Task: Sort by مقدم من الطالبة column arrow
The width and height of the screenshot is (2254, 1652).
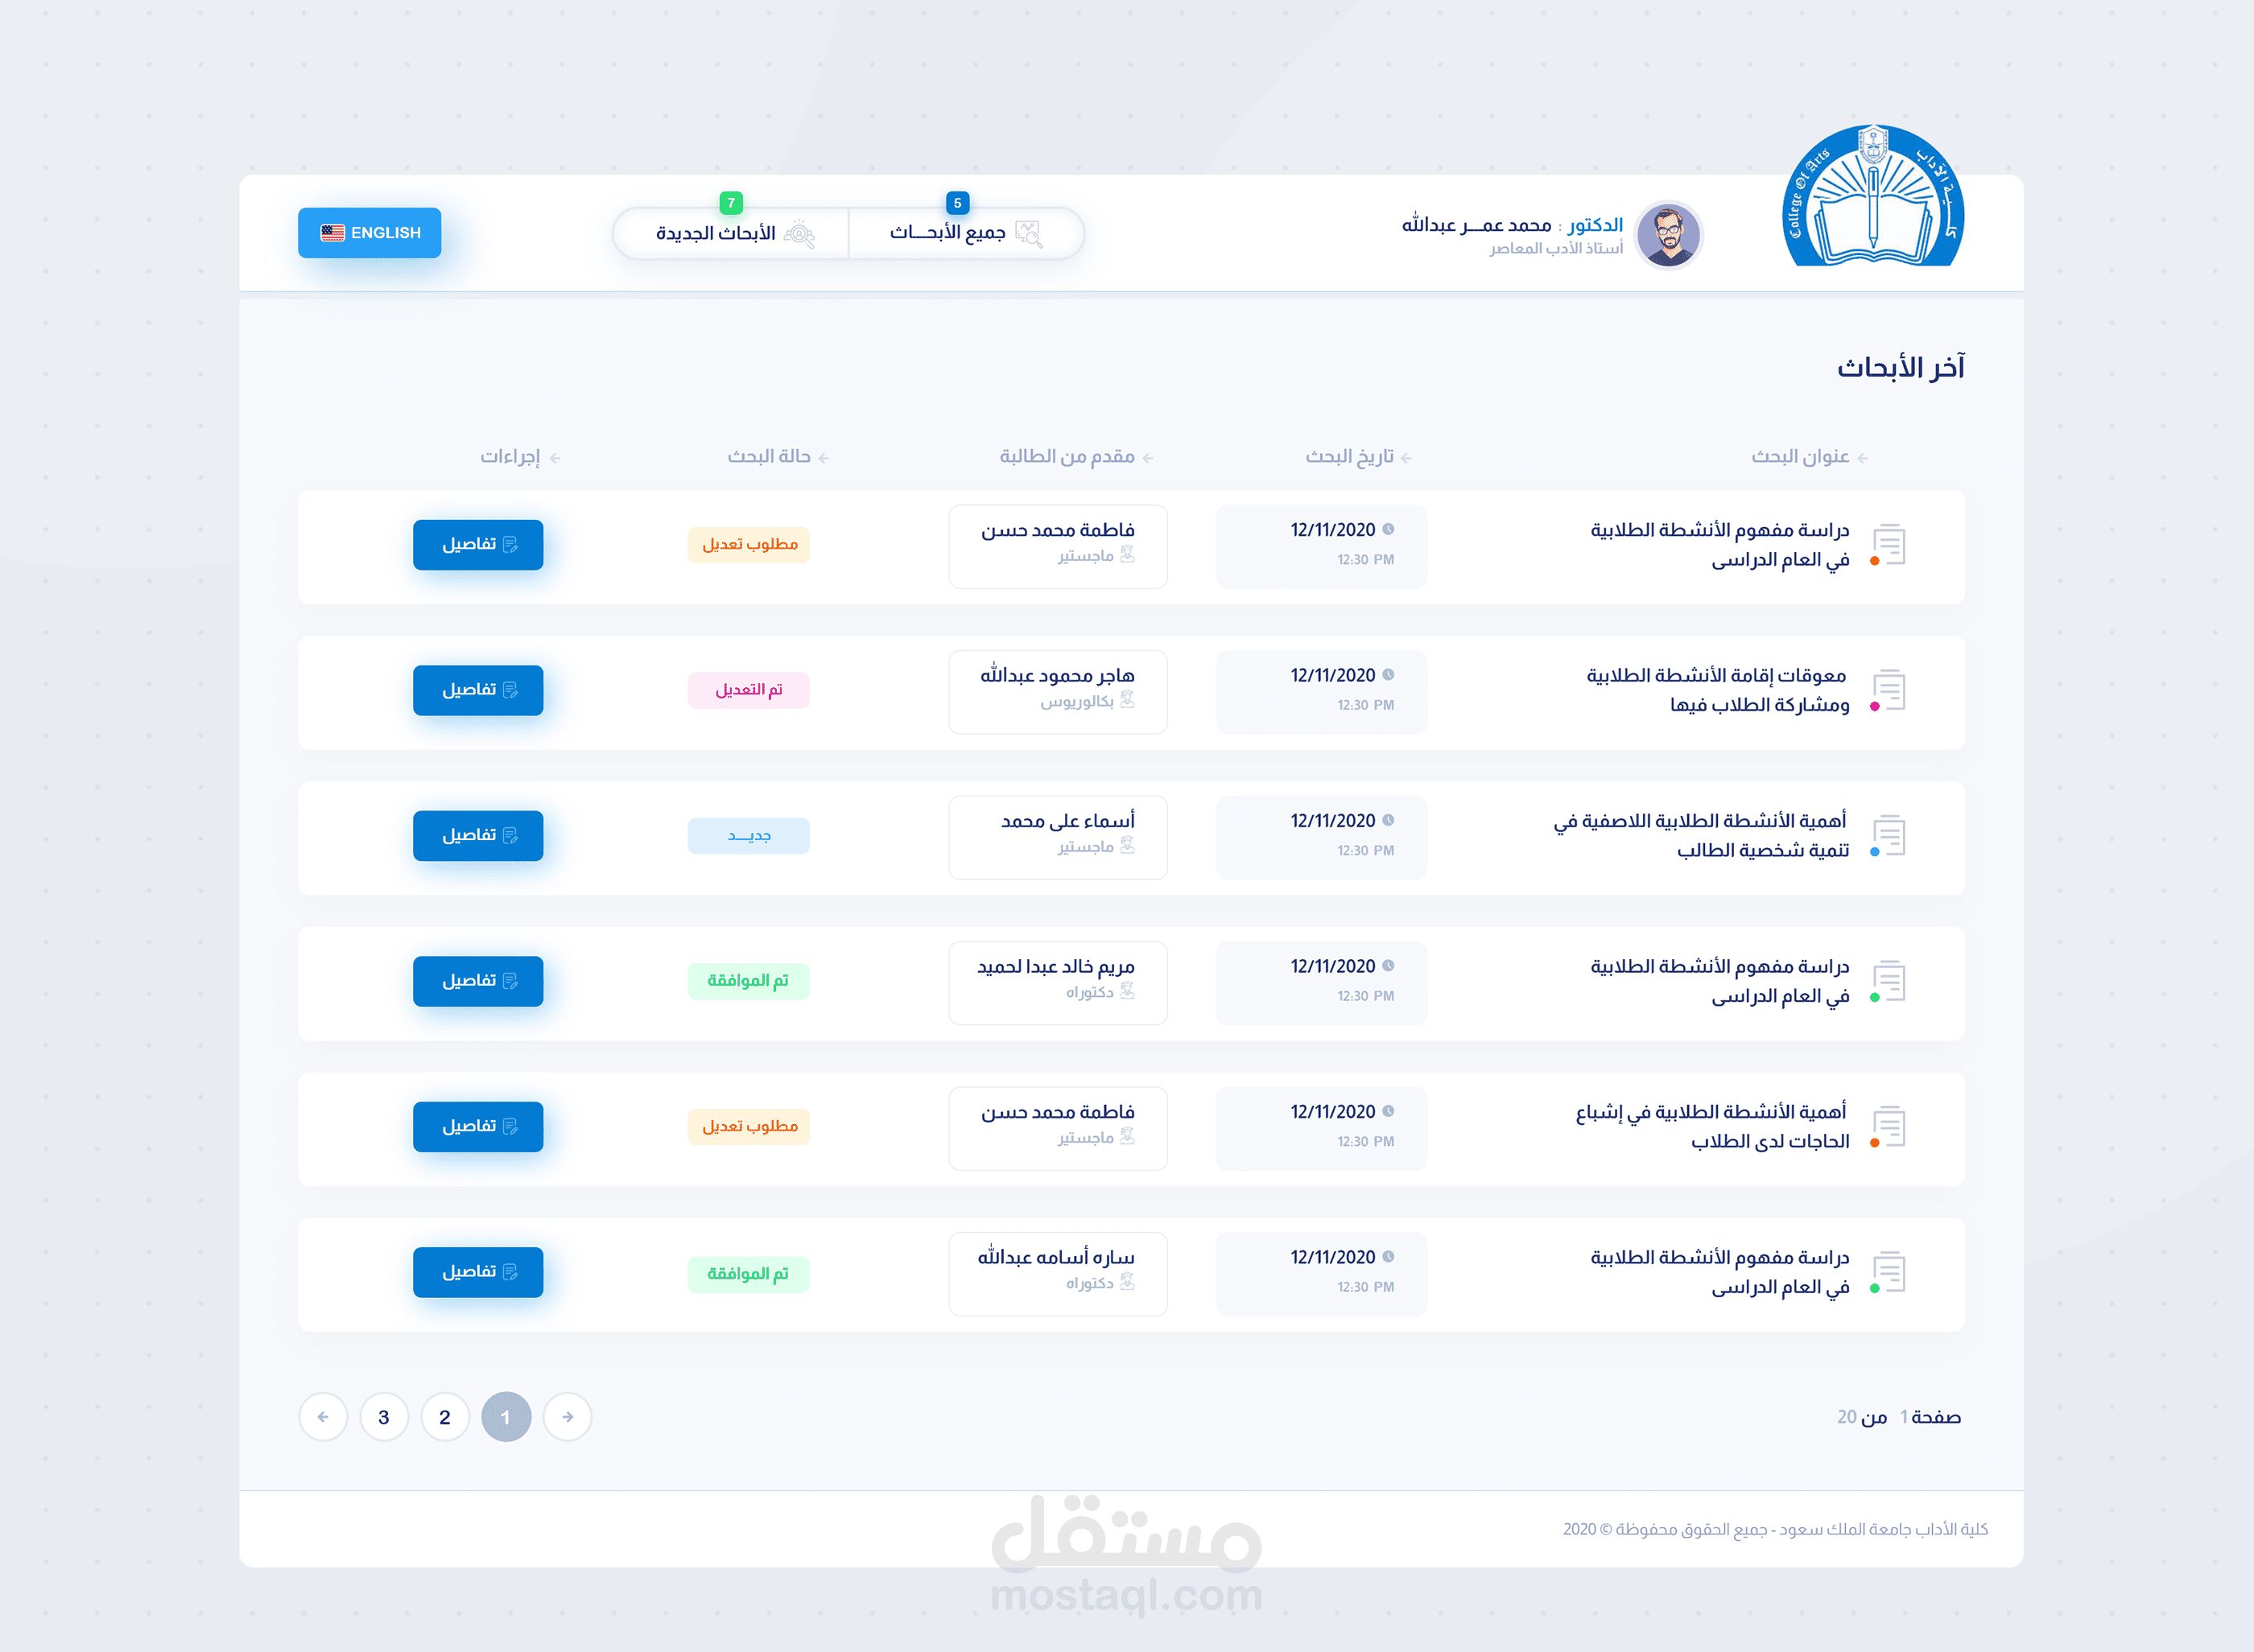Action: click(1147, 458)
